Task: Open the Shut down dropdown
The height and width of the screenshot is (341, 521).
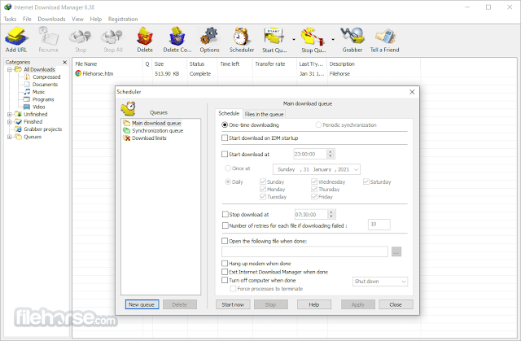Action: [380, 282]
